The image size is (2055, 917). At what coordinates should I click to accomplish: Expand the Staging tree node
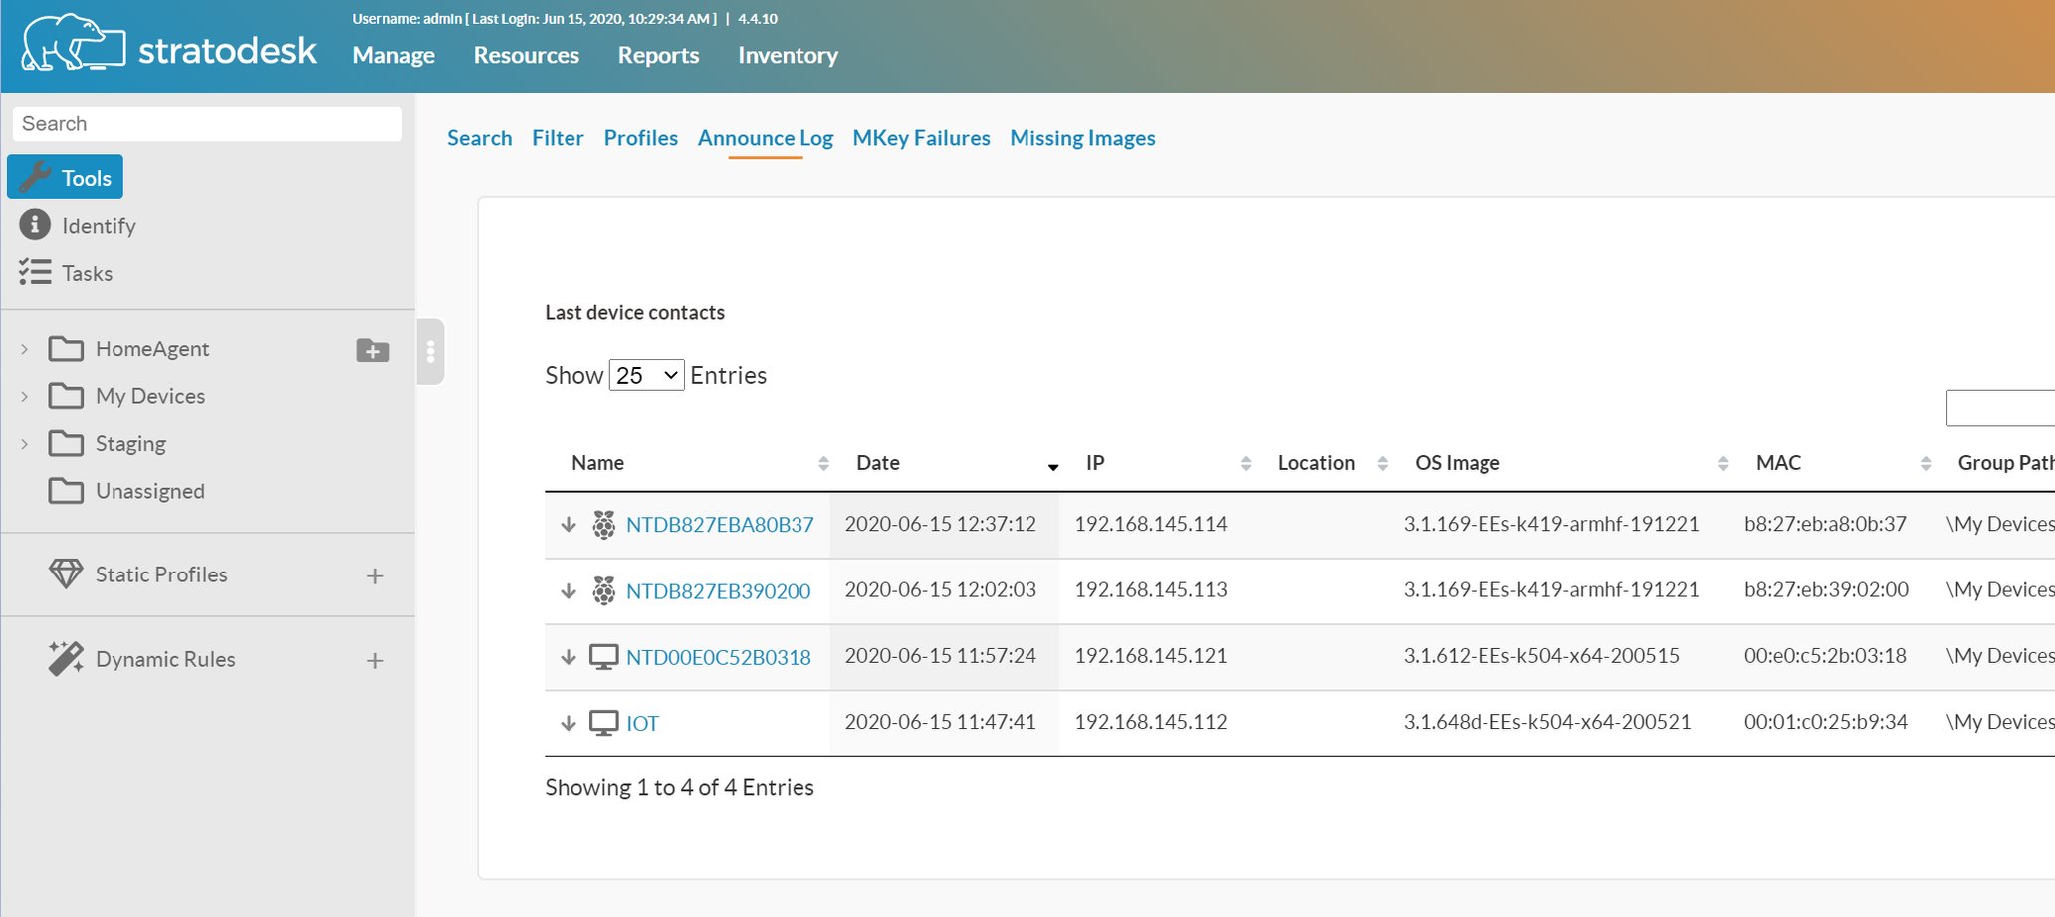pos(25,444)
